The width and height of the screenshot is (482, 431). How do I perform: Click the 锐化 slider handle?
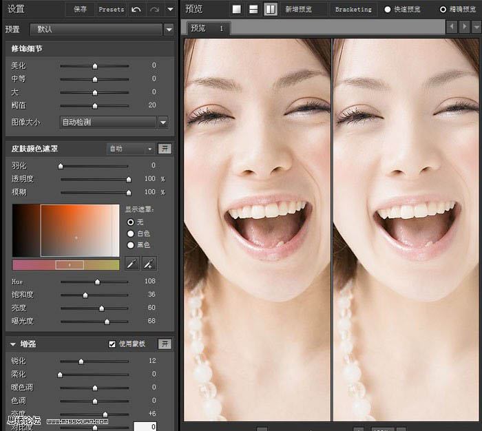[x=81, y=361]
